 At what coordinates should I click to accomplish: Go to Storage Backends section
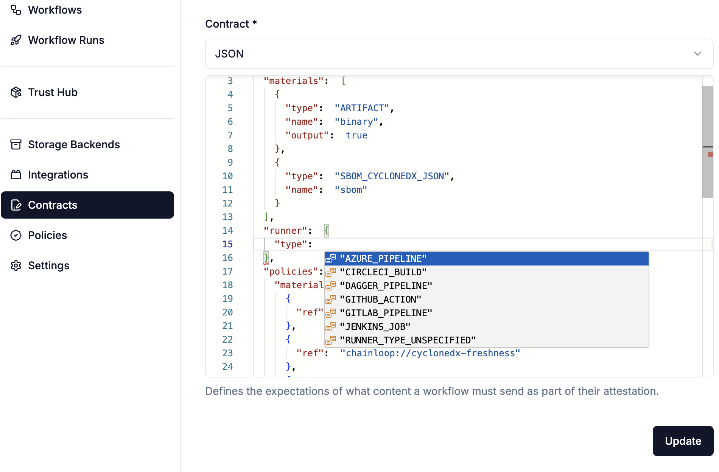74,144
